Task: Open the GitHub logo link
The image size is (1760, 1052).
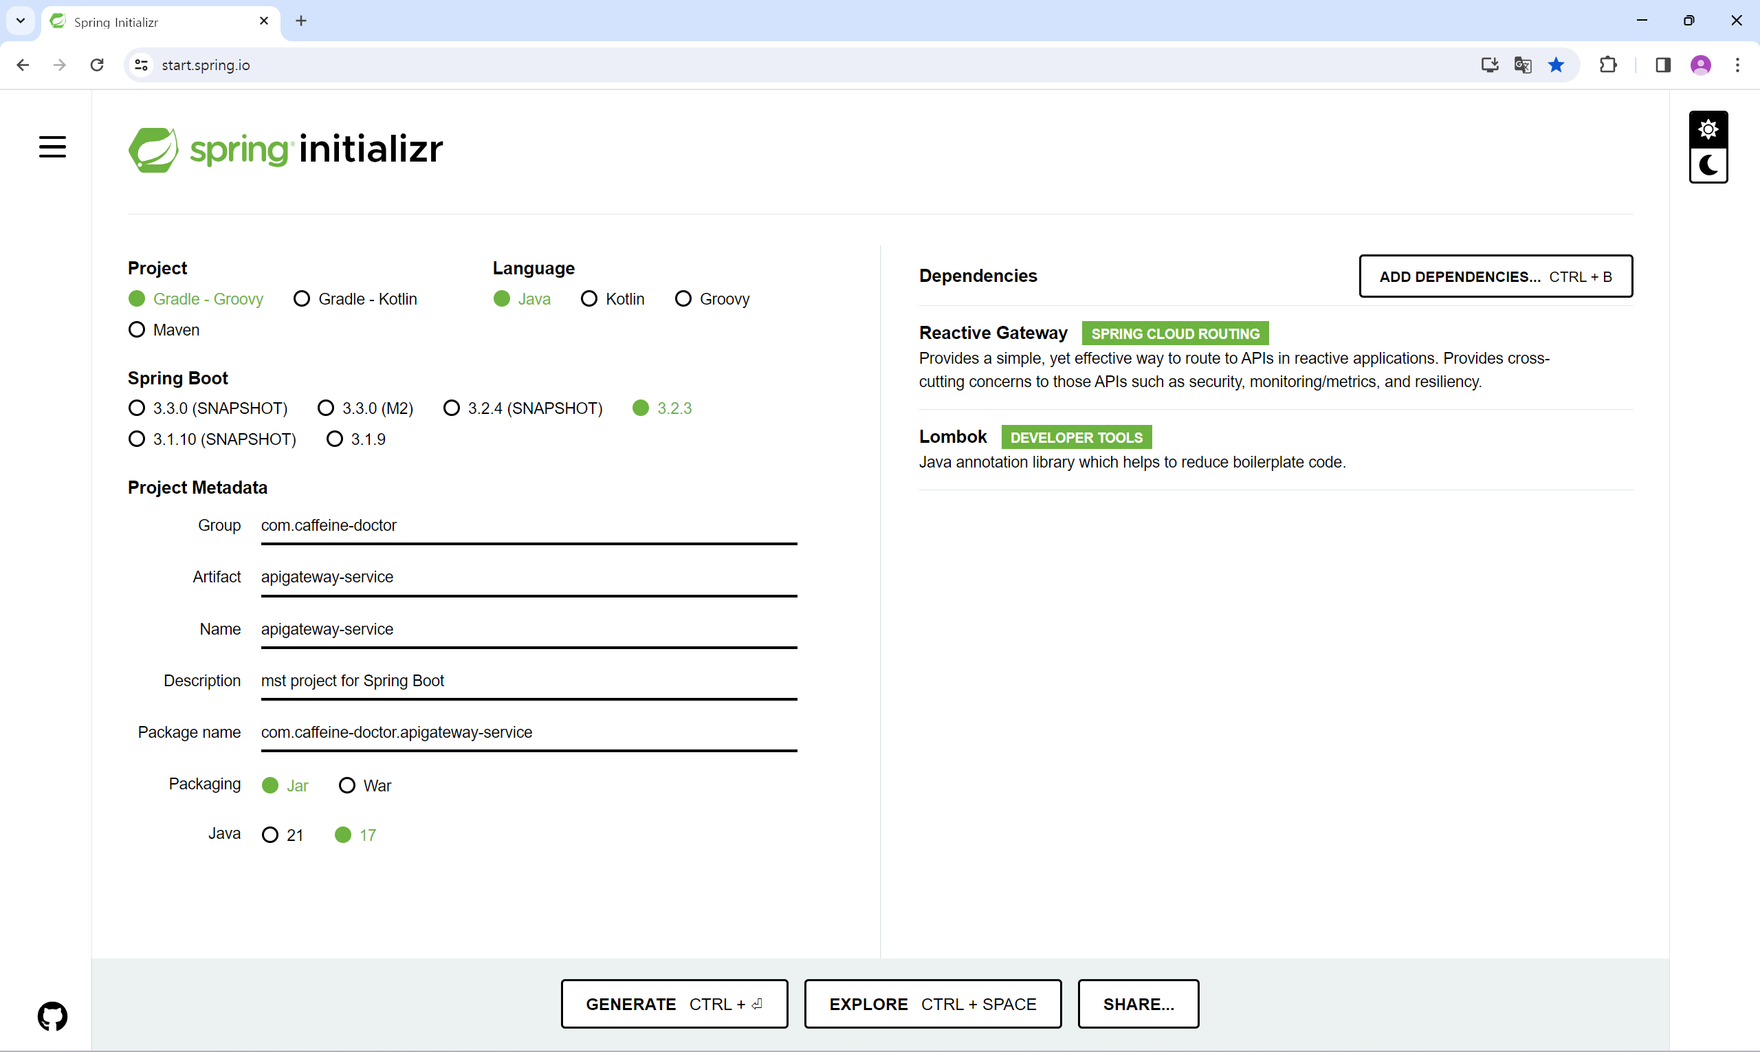Action: (x=52, y=1016)
